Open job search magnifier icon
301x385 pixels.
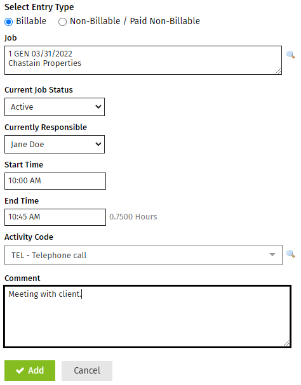pos(290,55)
